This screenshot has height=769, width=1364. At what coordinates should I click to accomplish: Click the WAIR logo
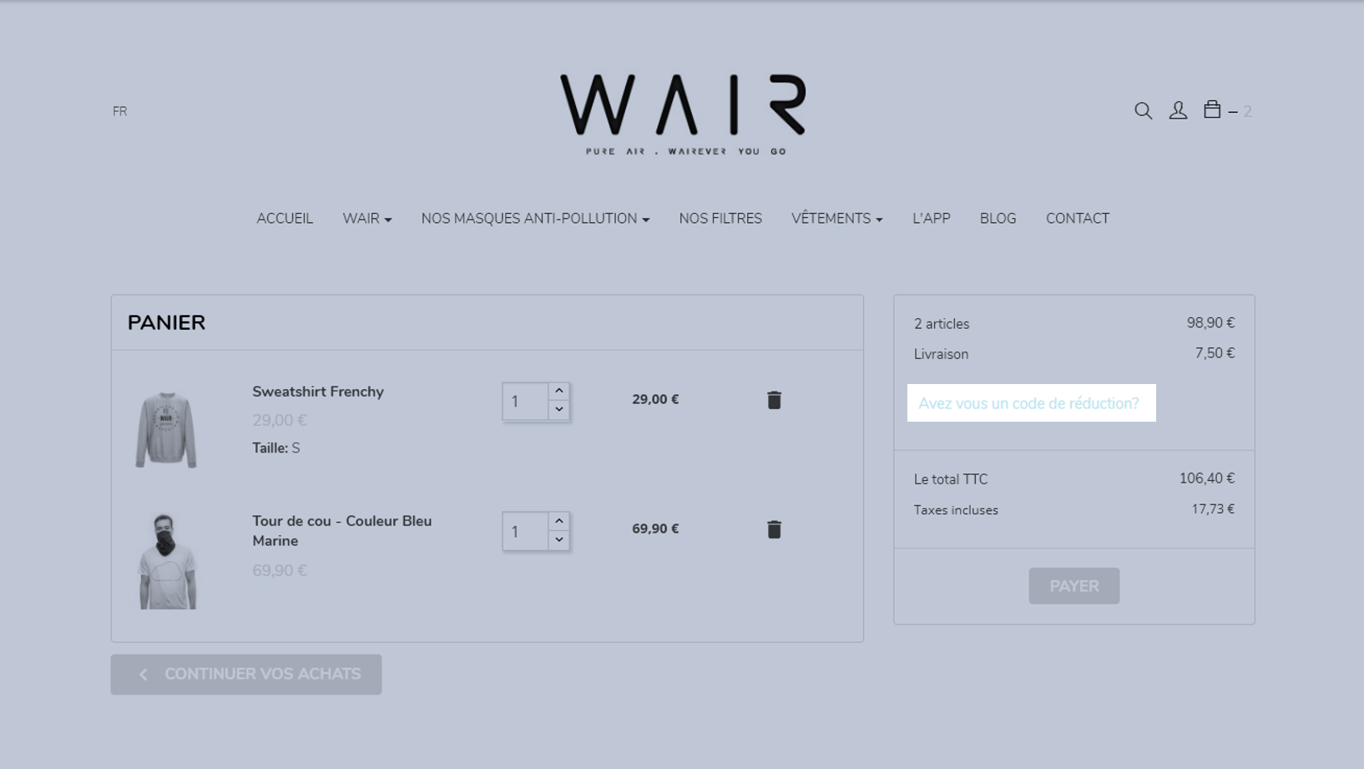(683, 114)
